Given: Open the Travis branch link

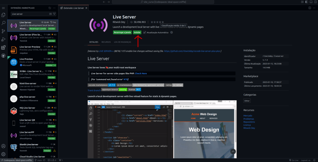Looking at the screenshot, I should coord(94,90).
